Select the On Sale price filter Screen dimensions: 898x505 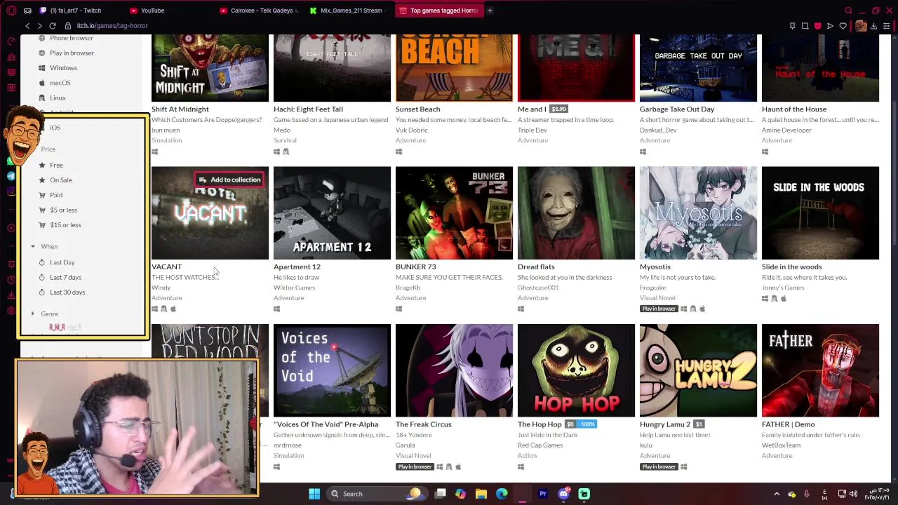click(61, 180)
